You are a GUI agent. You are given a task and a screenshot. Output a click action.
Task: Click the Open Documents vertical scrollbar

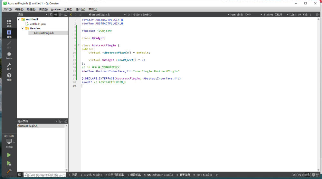click(x=66, y=148)
